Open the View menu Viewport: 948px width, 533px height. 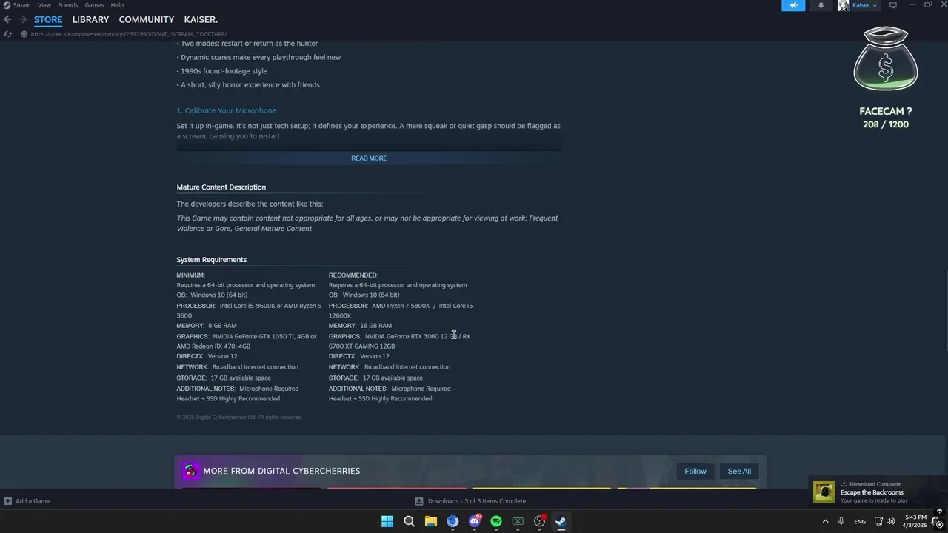tap(44, 5)
